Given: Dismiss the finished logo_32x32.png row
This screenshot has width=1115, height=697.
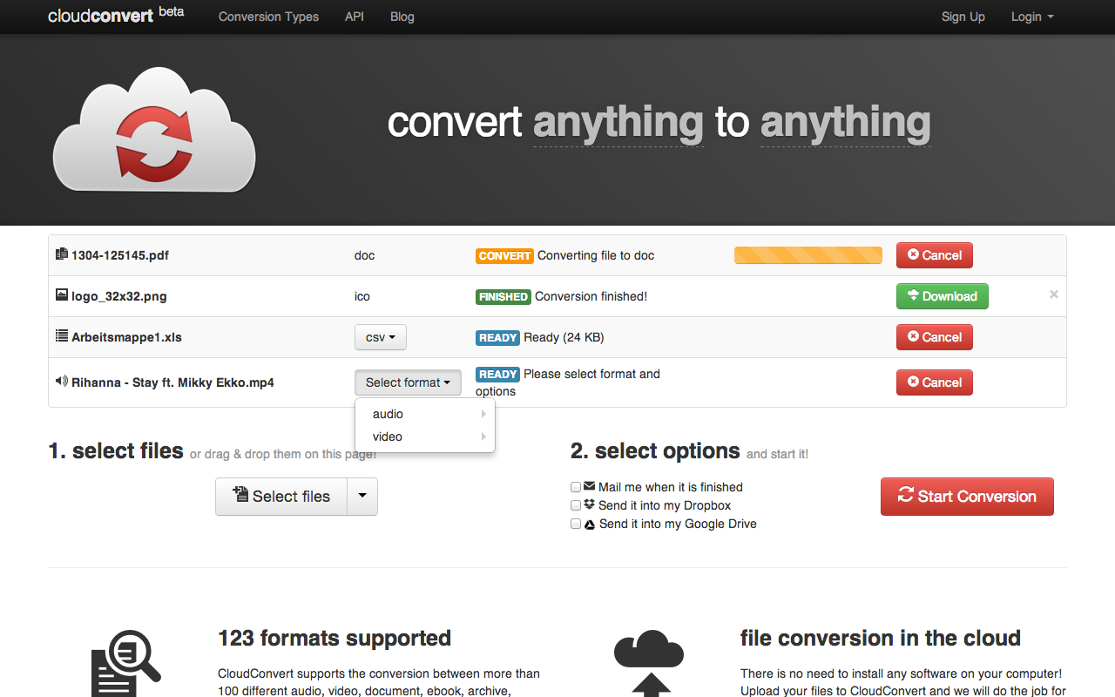Looking at the screenshot, I should point(1053,294).
